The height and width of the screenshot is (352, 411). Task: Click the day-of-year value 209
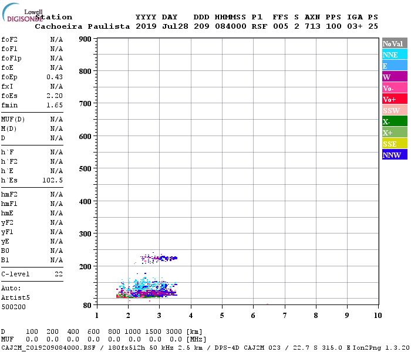201,26
